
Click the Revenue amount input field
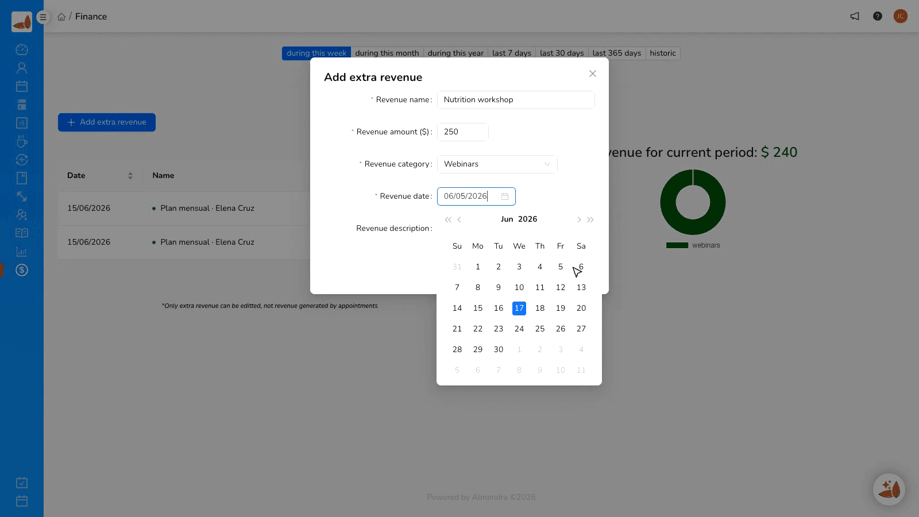463,132
